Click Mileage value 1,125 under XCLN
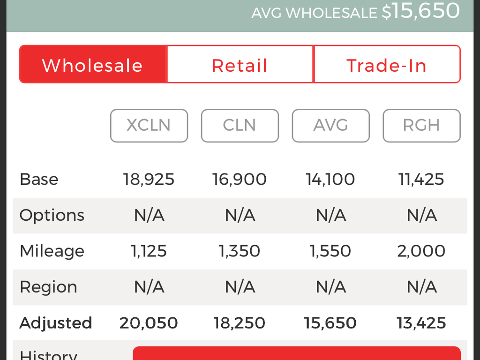This screenshot has height=360, width=480. pyautogui.click(x=149, y=251)
